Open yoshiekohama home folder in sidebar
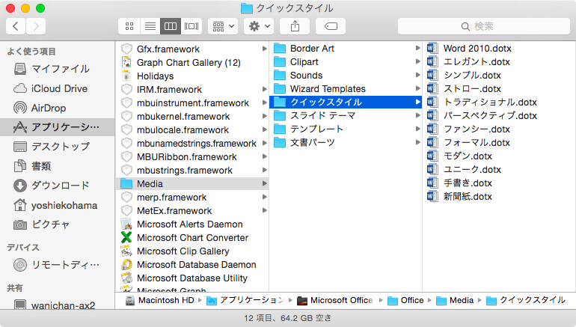This screenshot has height=327, width=576. [x=58, y=205]
